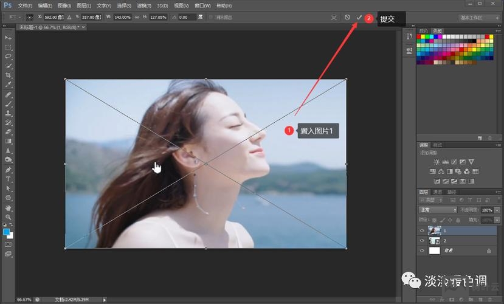Image resolution: width=504 pixels, height=304 pixels.
Task: Click the W width field showing 143.00%
Action: [122, 18]
